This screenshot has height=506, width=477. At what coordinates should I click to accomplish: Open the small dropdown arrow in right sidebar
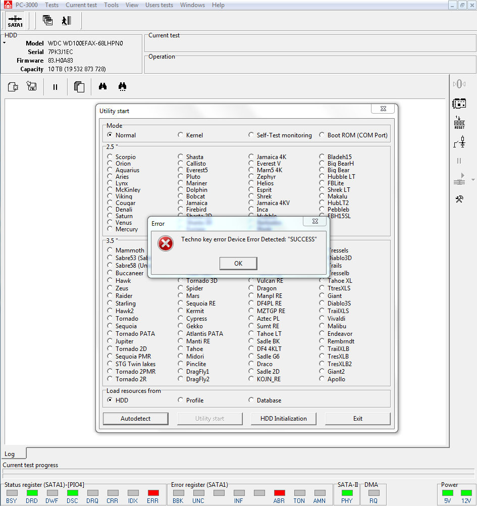(473, 179)
